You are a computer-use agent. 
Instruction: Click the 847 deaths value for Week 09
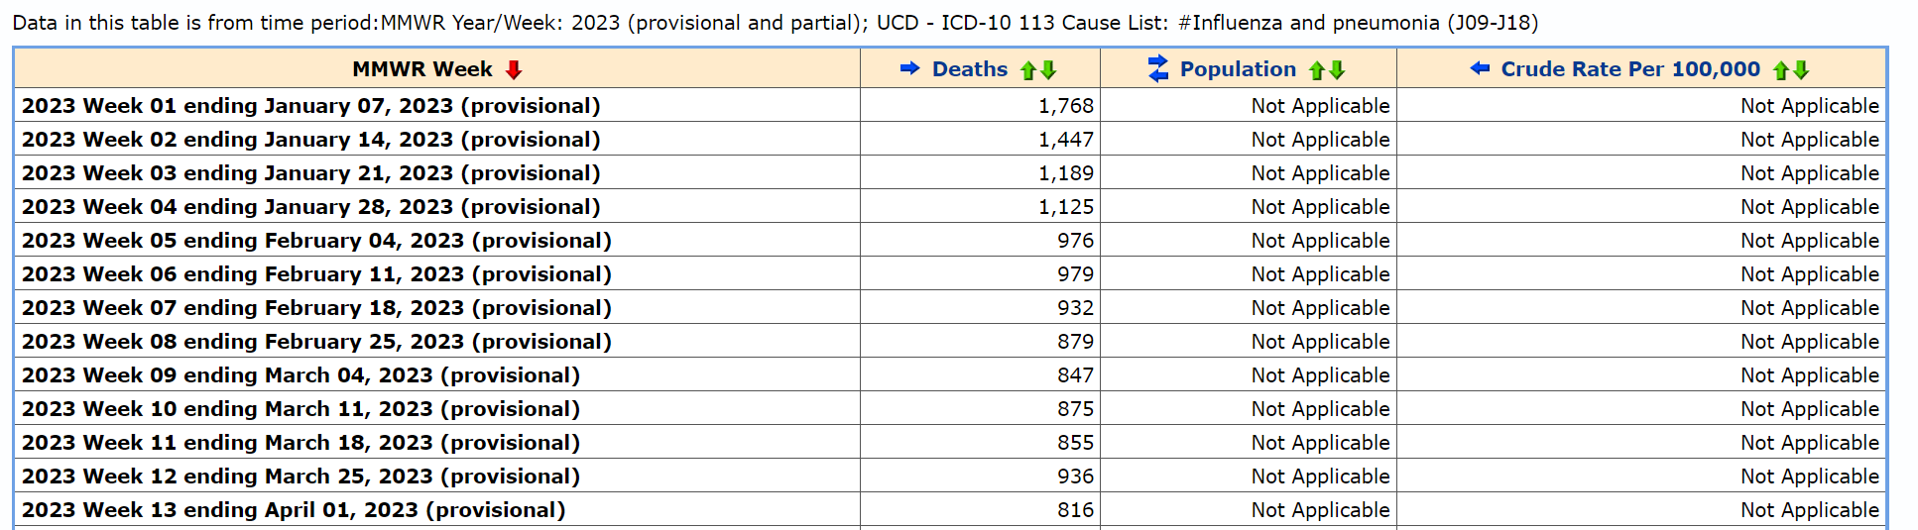[1075, 375]
